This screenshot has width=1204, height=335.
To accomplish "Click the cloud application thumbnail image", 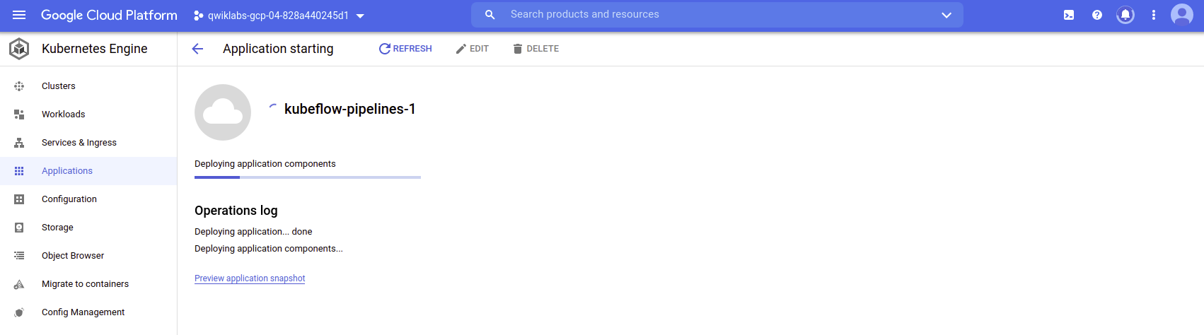I will click(x=223, y=112).
